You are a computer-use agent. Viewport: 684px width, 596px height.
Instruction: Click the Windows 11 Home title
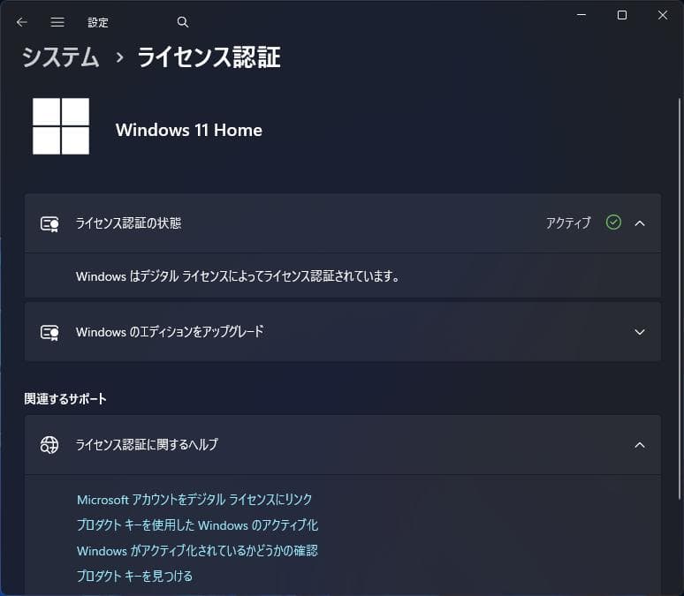189,130
